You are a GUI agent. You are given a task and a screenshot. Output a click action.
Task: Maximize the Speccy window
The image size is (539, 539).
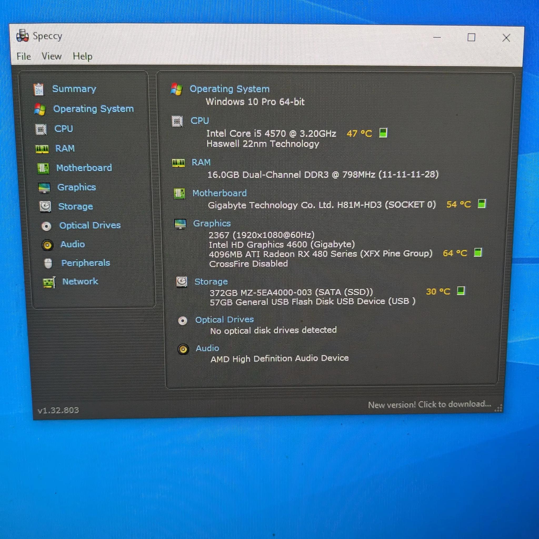click(x=471, y=37)
